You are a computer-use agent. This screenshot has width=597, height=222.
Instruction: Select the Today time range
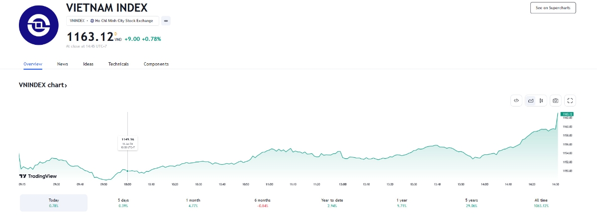54,203
